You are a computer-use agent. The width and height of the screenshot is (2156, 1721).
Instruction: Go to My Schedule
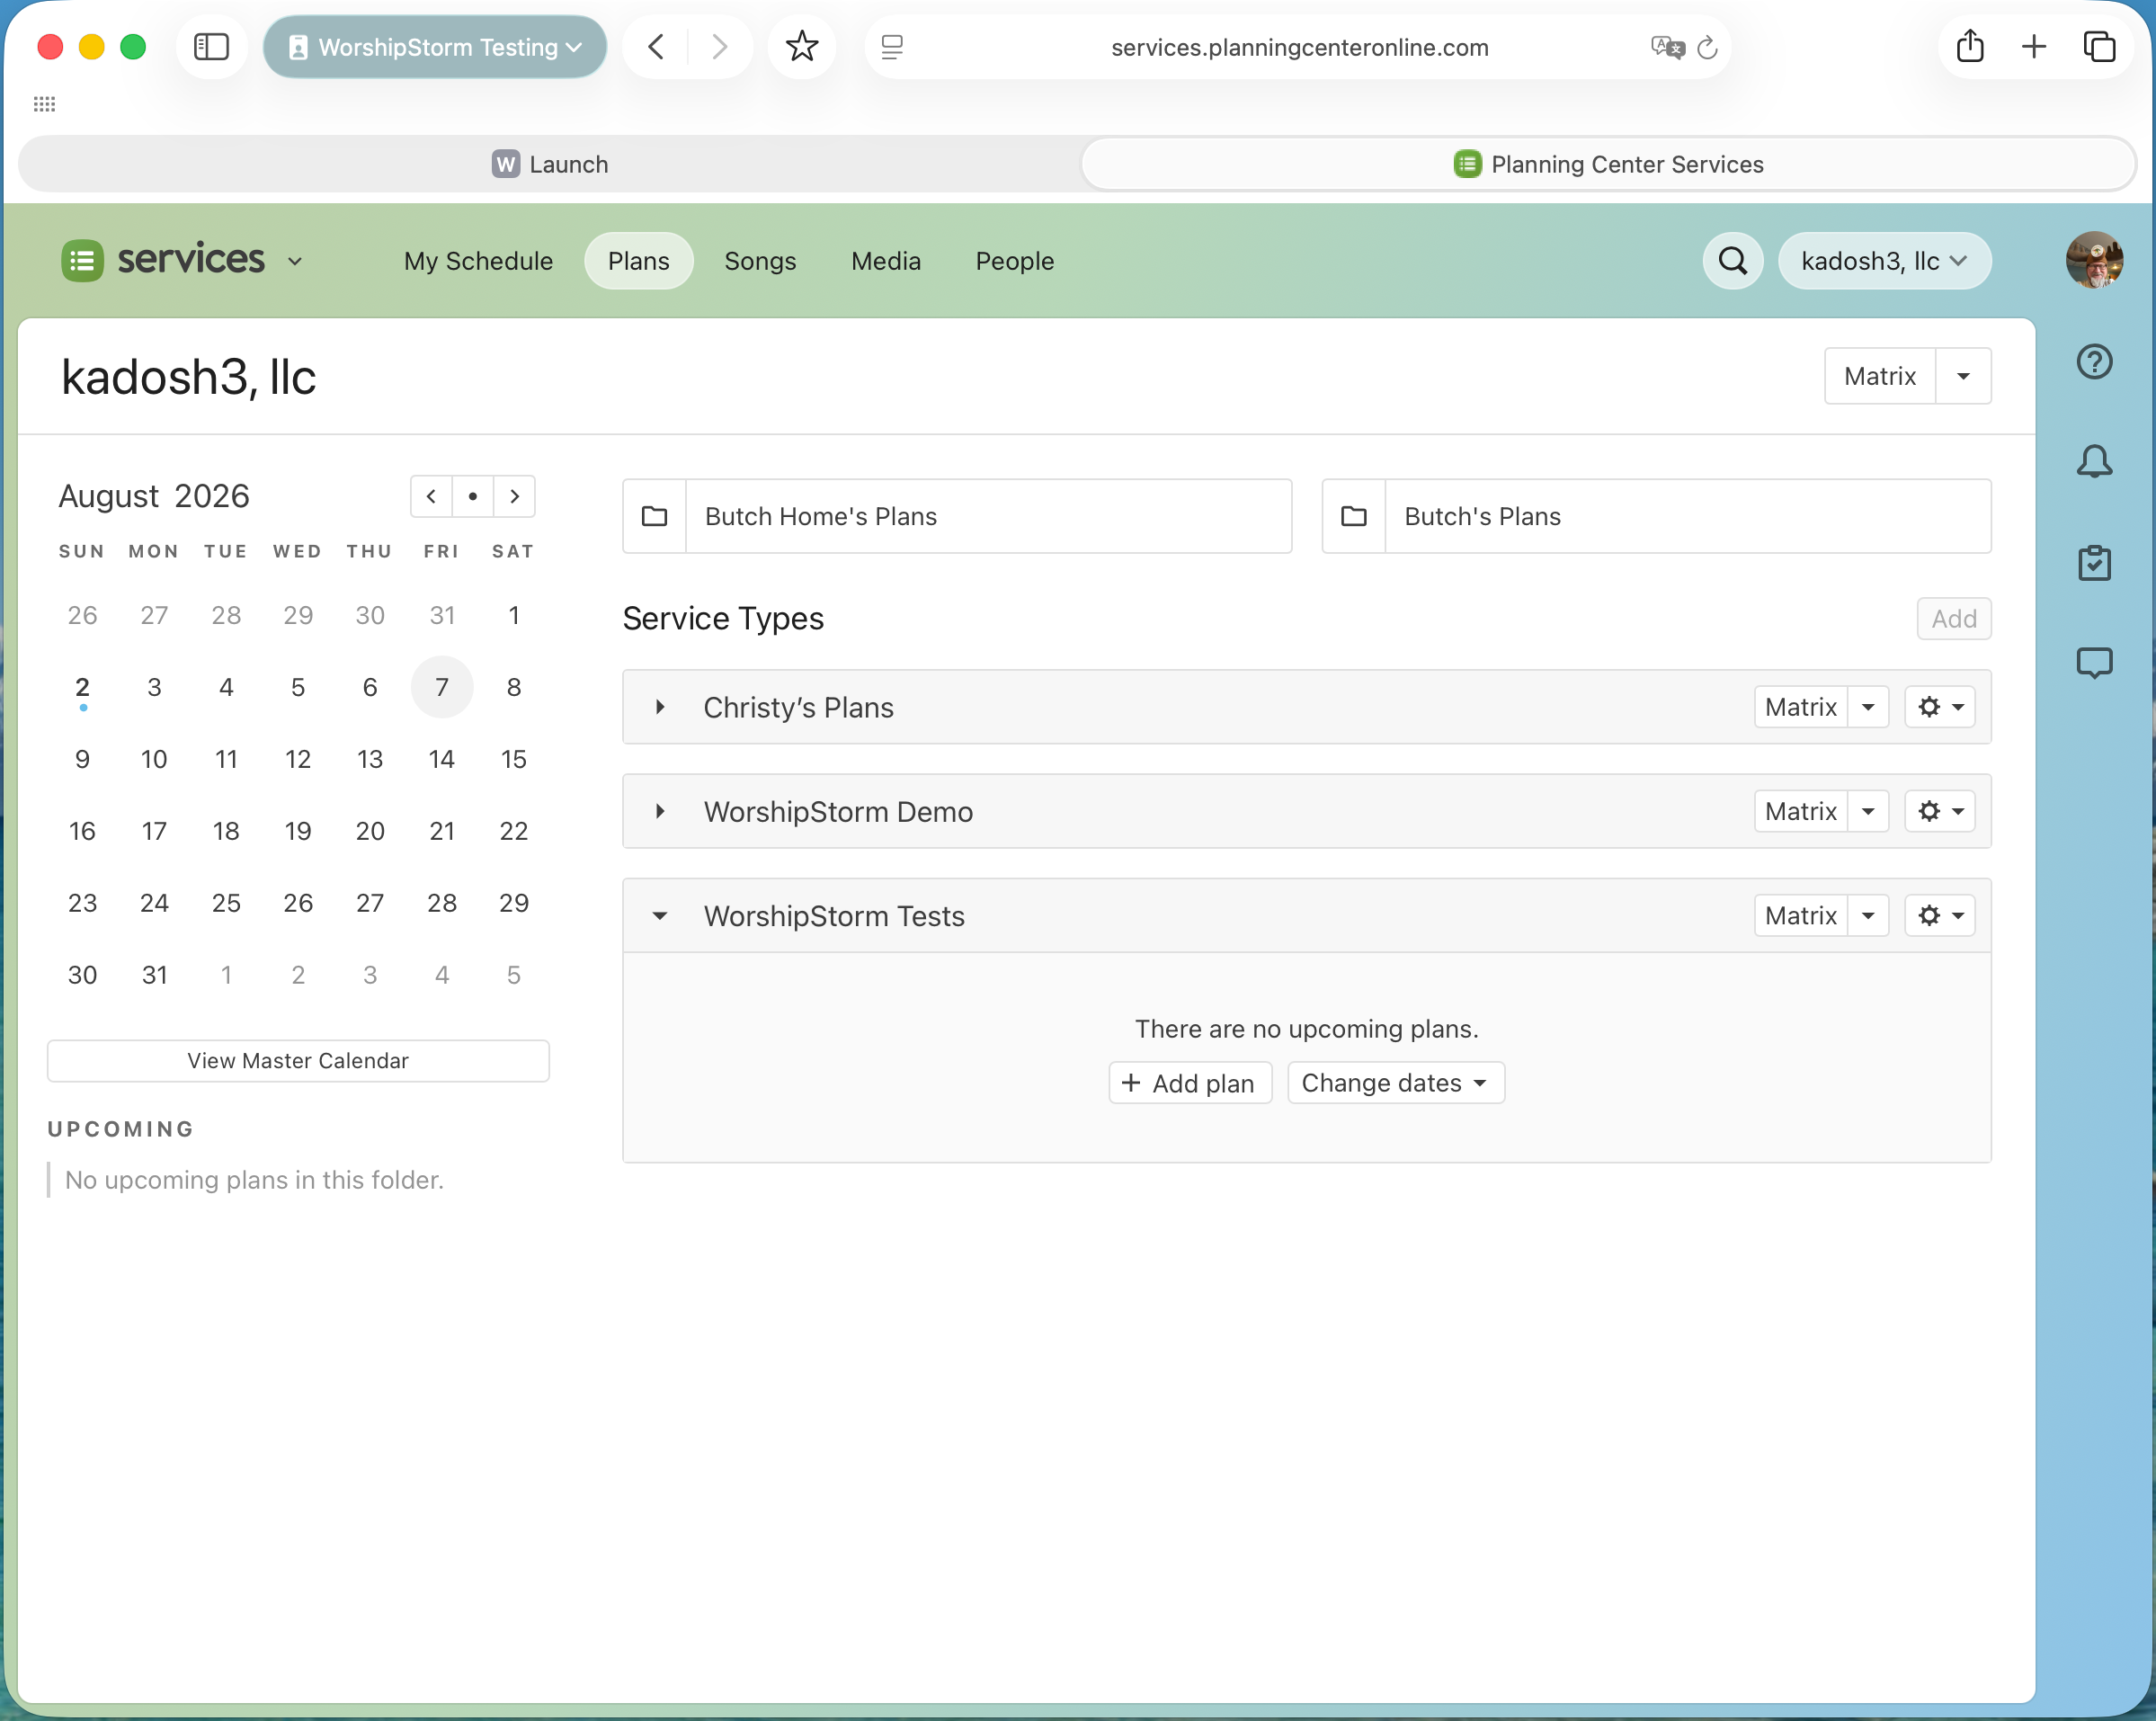(478, 261)
